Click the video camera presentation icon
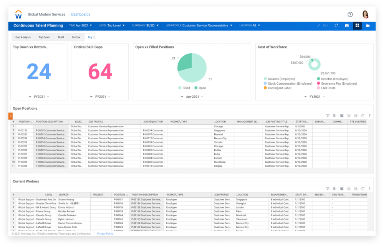The width and height of the screenshot is (384, 247). point(367,26)
